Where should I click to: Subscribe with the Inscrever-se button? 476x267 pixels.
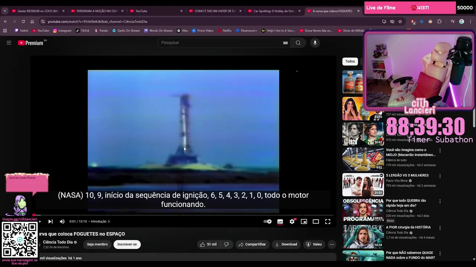tap(127, 244)
